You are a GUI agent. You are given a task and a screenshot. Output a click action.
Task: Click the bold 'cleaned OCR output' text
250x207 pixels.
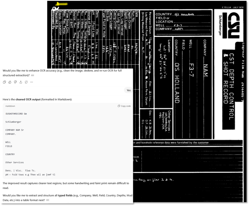pyautogui.click(x=28, y=99)
